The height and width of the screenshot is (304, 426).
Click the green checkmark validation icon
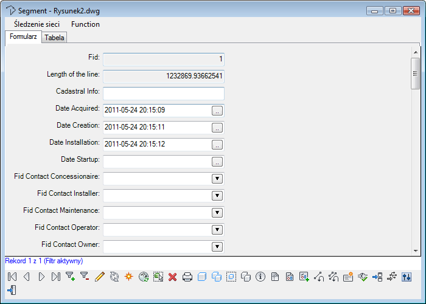(363, 277)
